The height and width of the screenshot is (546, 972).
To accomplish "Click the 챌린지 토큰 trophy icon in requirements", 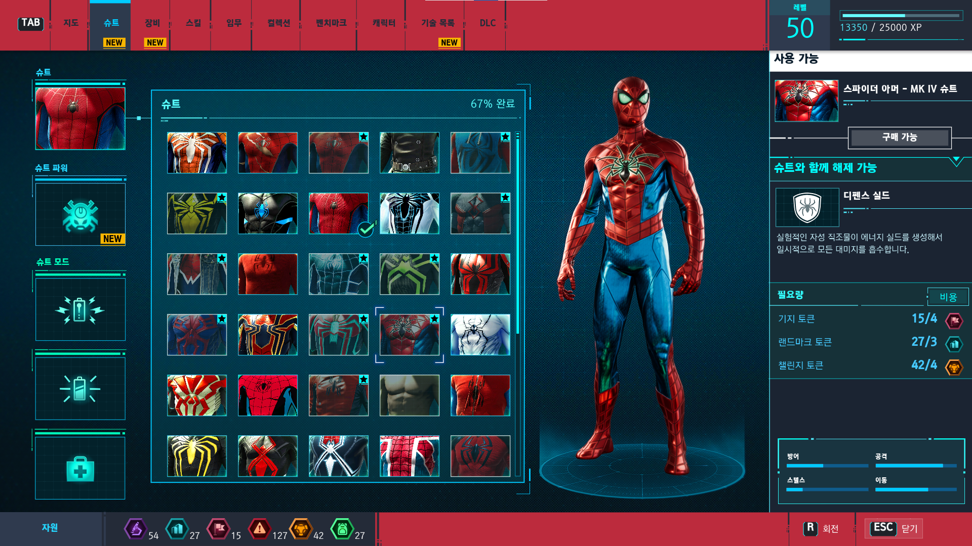I will pos(954,368).
